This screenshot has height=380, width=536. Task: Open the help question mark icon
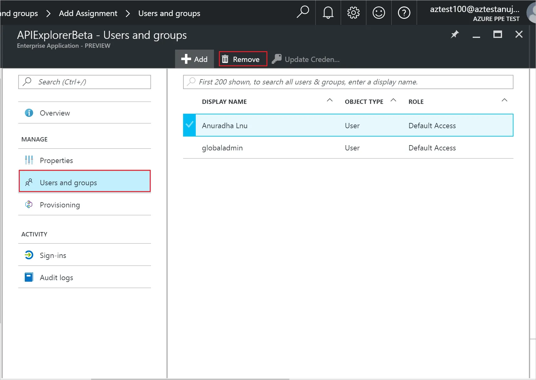[x=404, y=13]
